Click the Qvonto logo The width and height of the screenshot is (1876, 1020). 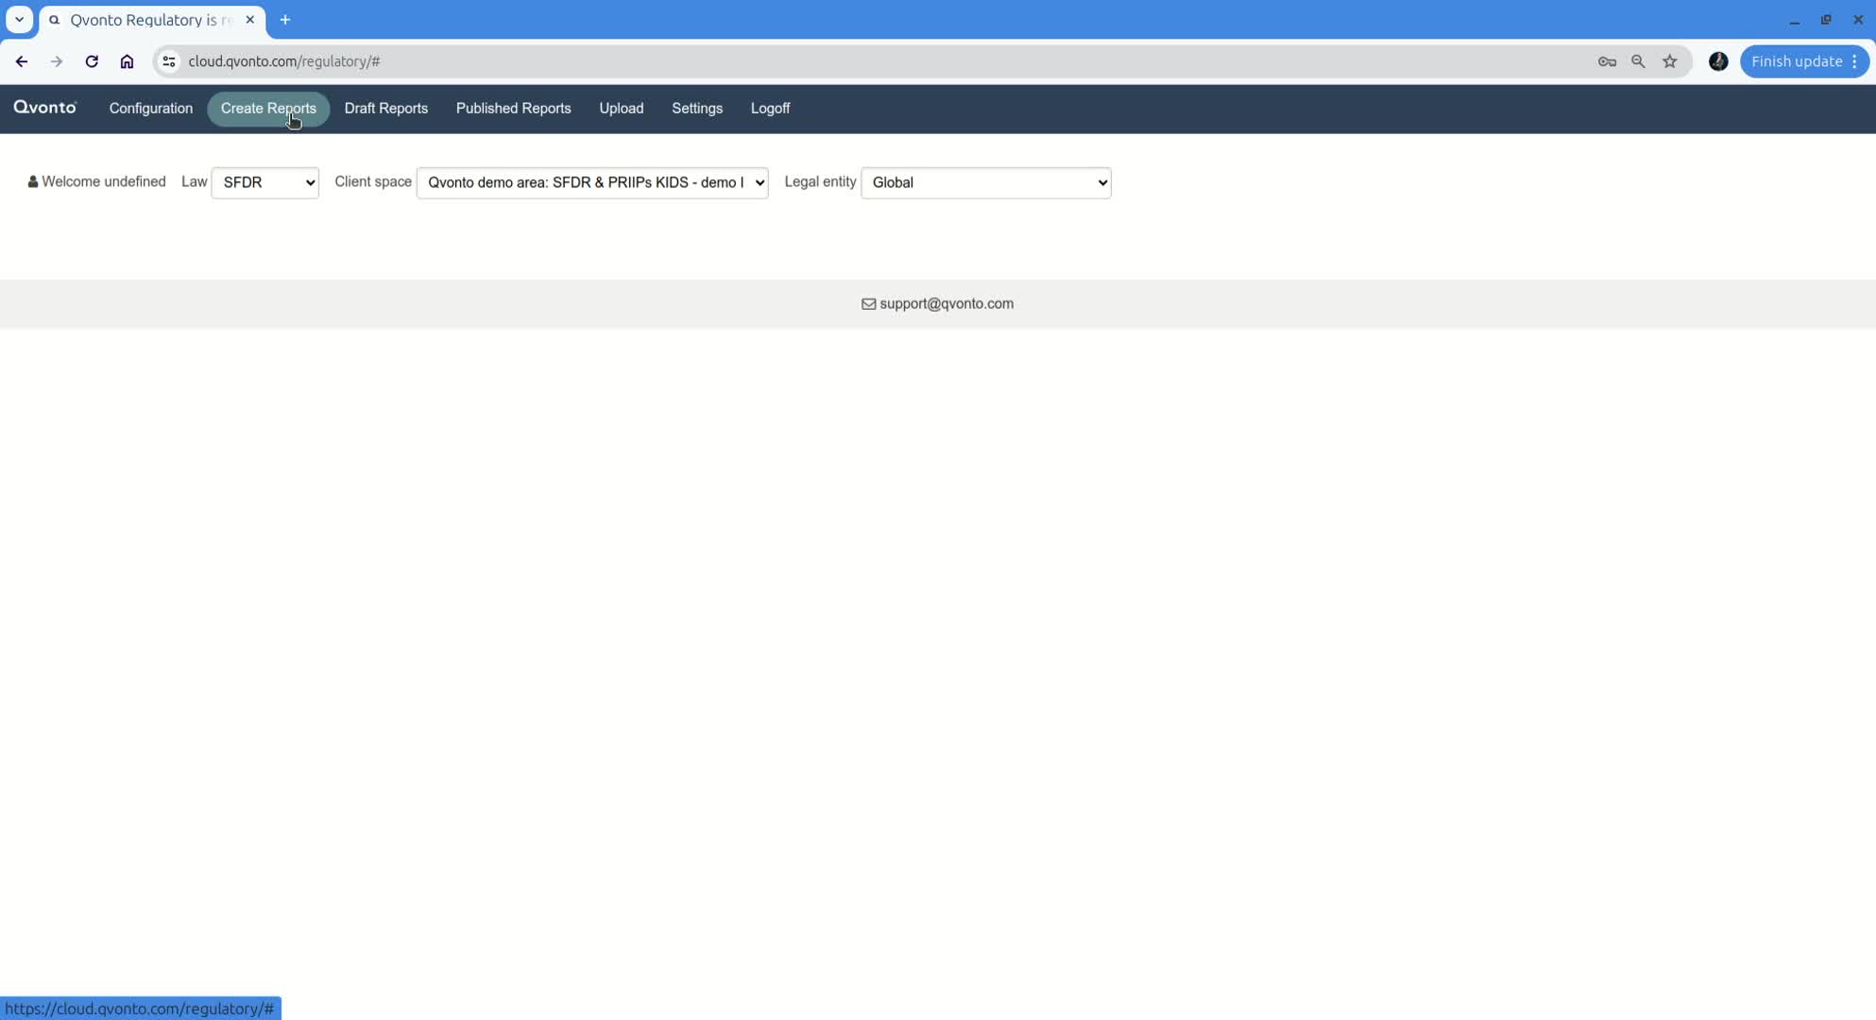[x=45, y=108]
